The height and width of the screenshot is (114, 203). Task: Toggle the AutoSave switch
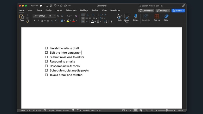[x=41, y=6]
